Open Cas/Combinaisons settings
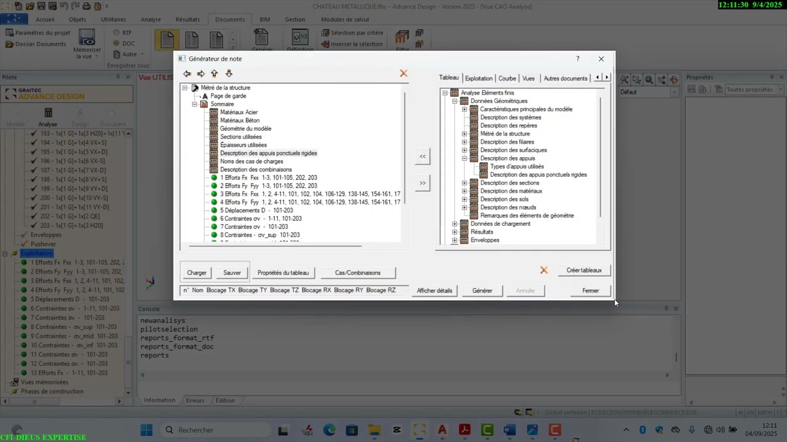 pyautogui.click(x=358, y=273)
